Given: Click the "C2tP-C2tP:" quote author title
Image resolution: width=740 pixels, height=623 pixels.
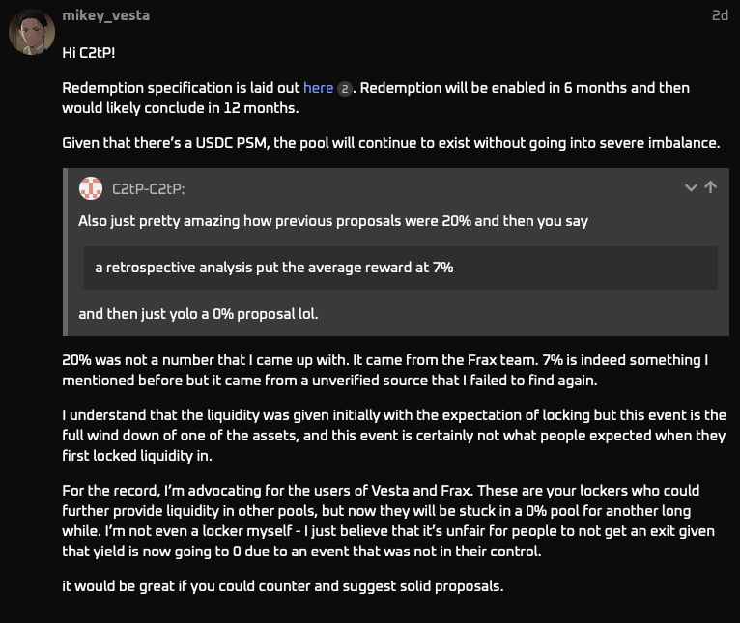Looking at the screenshot, I should tap(156, 189).
